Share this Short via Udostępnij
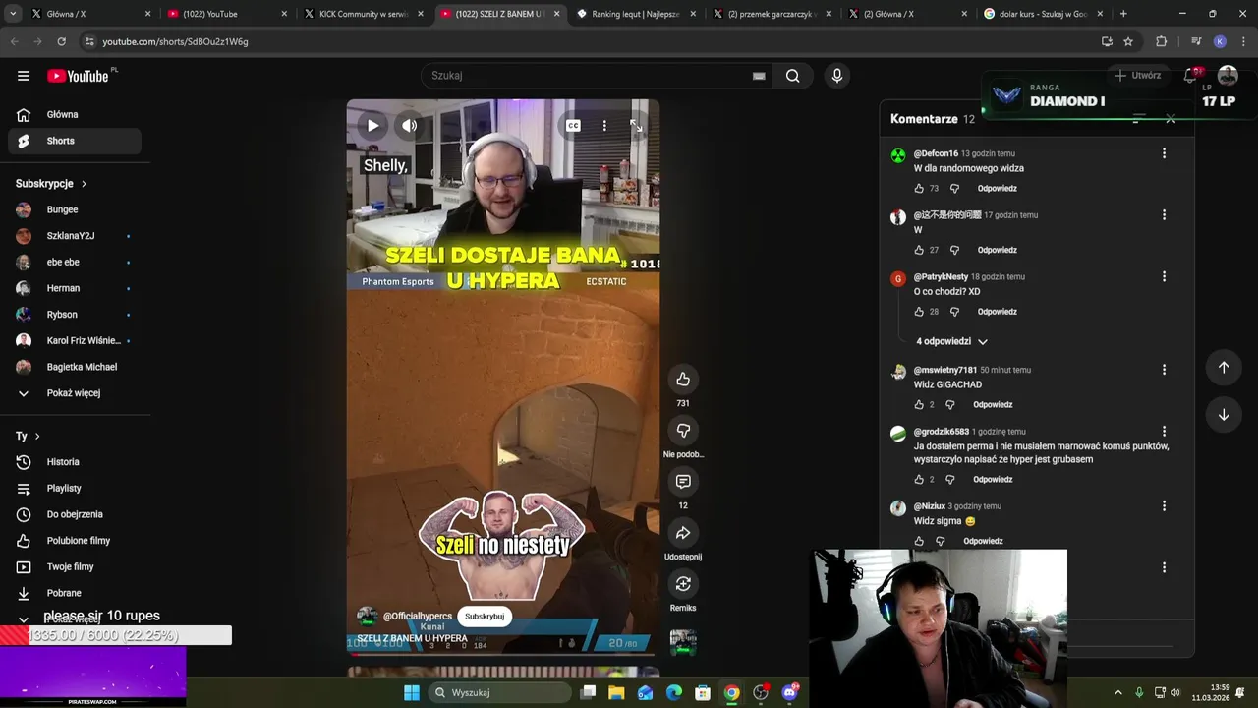This screenshot has height=708, width=1258. (x=683, y=533)
